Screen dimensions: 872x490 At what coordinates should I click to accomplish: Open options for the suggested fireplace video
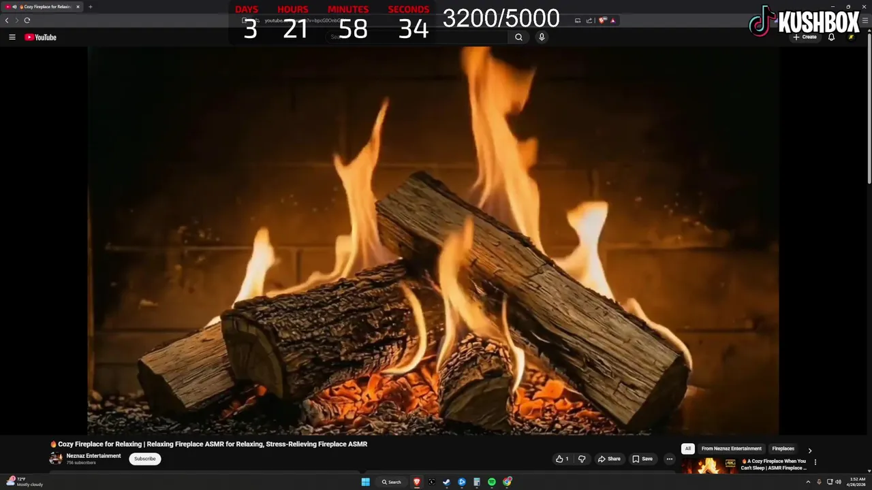click(815, 462)
